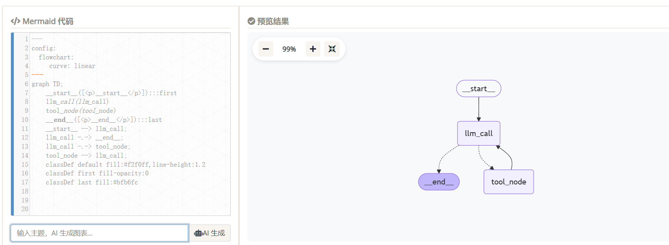Select the tool_node box in preview
Viewport: 669px width, 245px height.
tap(509, 182)
